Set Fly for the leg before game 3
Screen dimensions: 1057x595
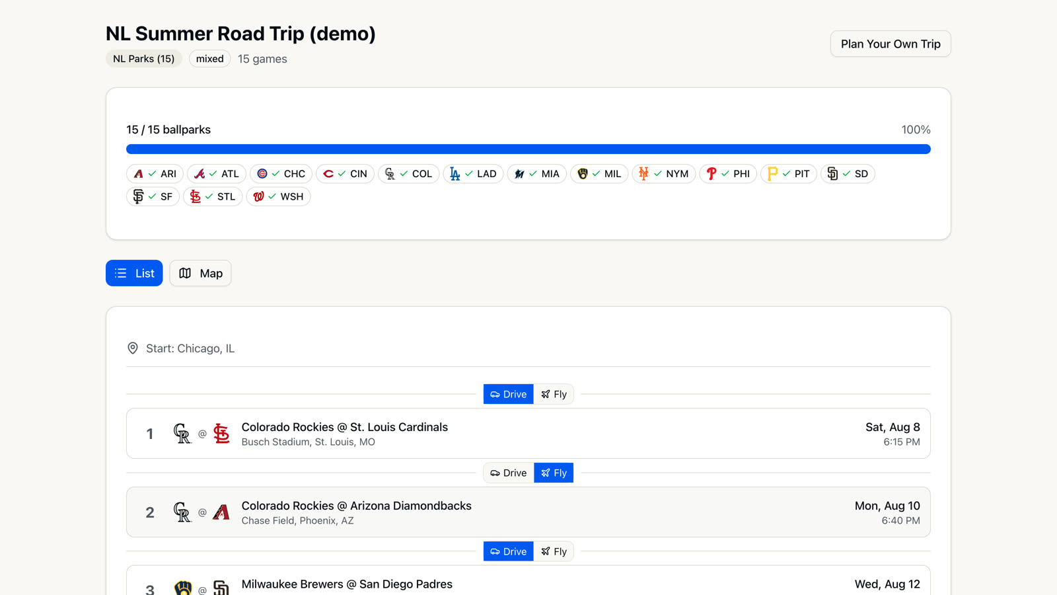tap(554, 551)
